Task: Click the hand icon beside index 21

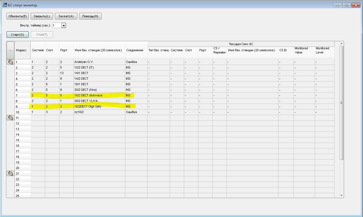Action: tap(10, 174)
